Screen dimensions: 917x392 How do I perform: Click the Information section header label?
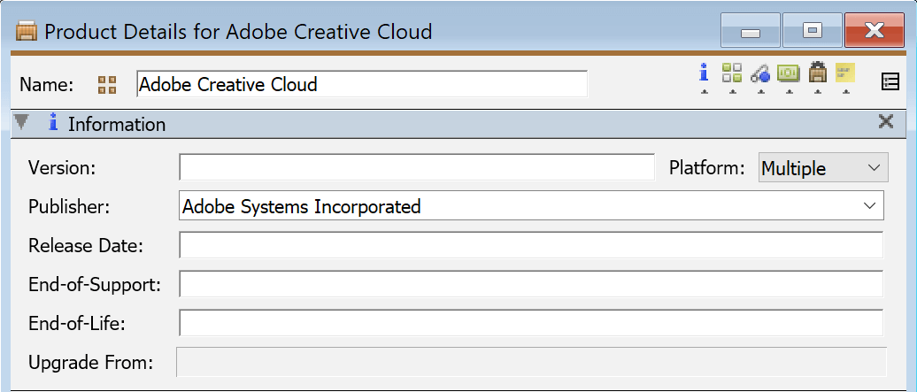(x=117, y=124)
